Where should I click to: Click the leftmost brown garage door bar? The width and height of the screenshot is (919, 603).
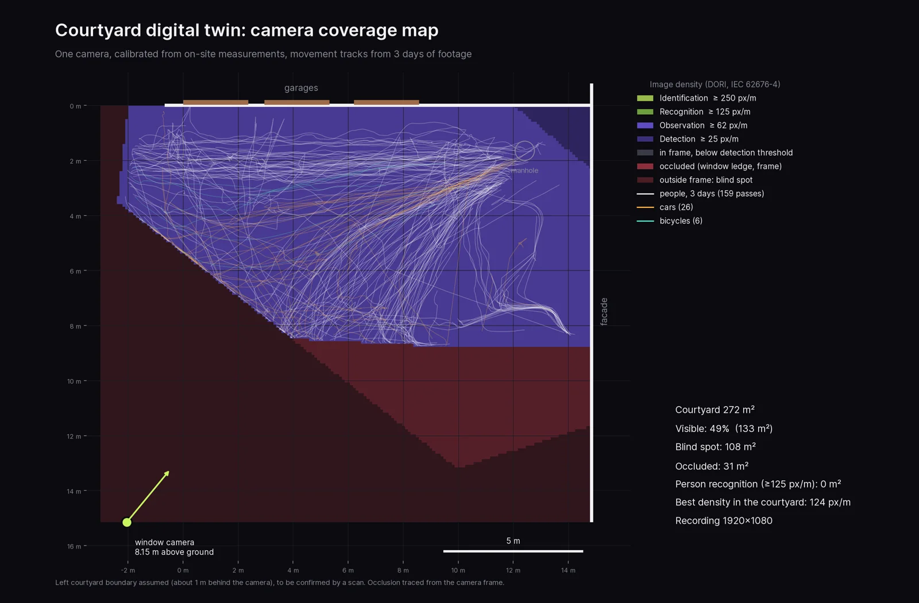click(215, 103)
